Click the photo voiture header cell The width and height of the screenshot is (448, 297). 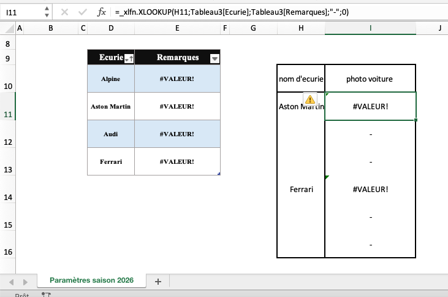[370, 79]
